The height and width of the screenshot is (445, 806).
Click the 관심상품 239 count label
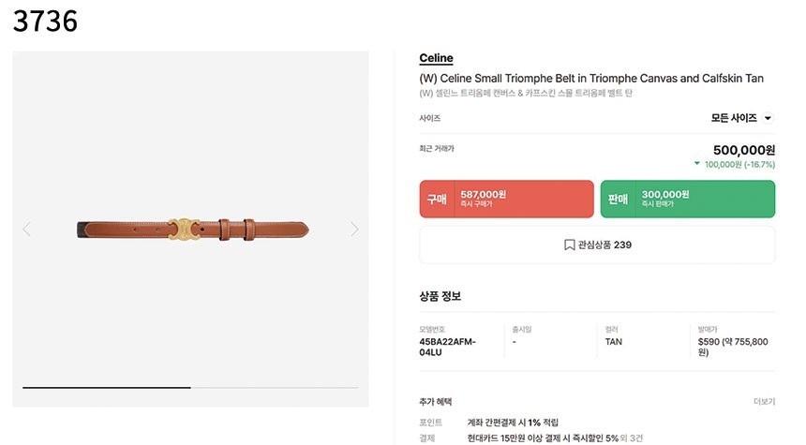click(604, 245)
